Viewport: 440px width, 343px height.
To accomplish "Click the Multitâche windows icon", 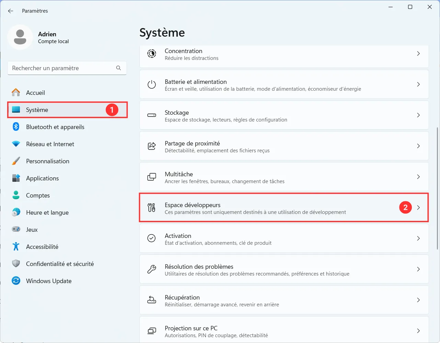I will coord(152,177).
